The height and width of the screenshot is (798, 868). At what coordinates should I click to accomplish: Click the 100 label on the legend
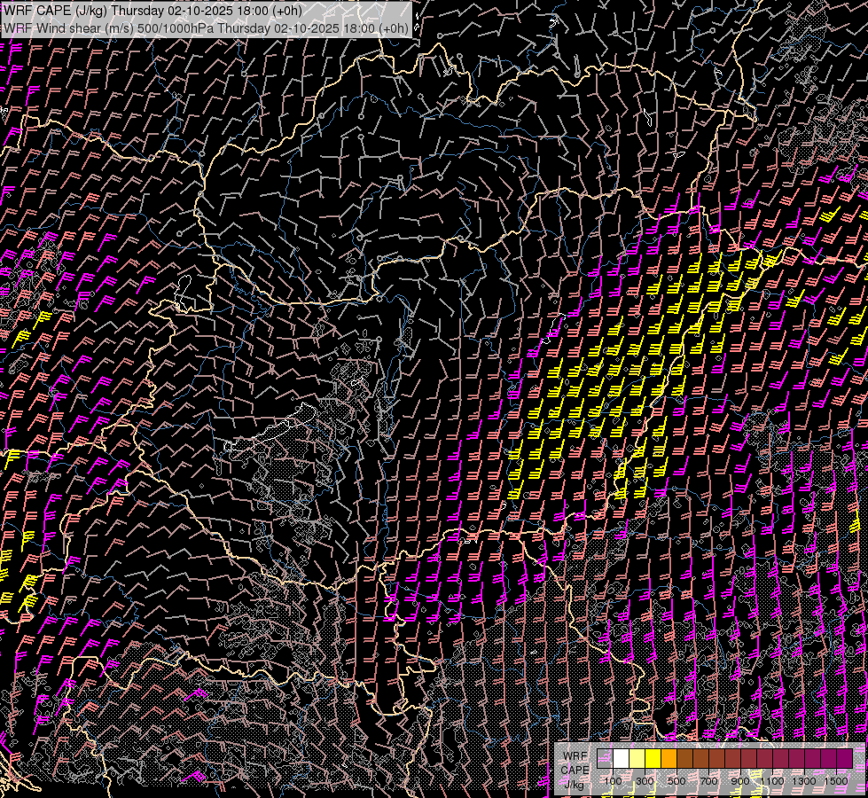(613, 780)
